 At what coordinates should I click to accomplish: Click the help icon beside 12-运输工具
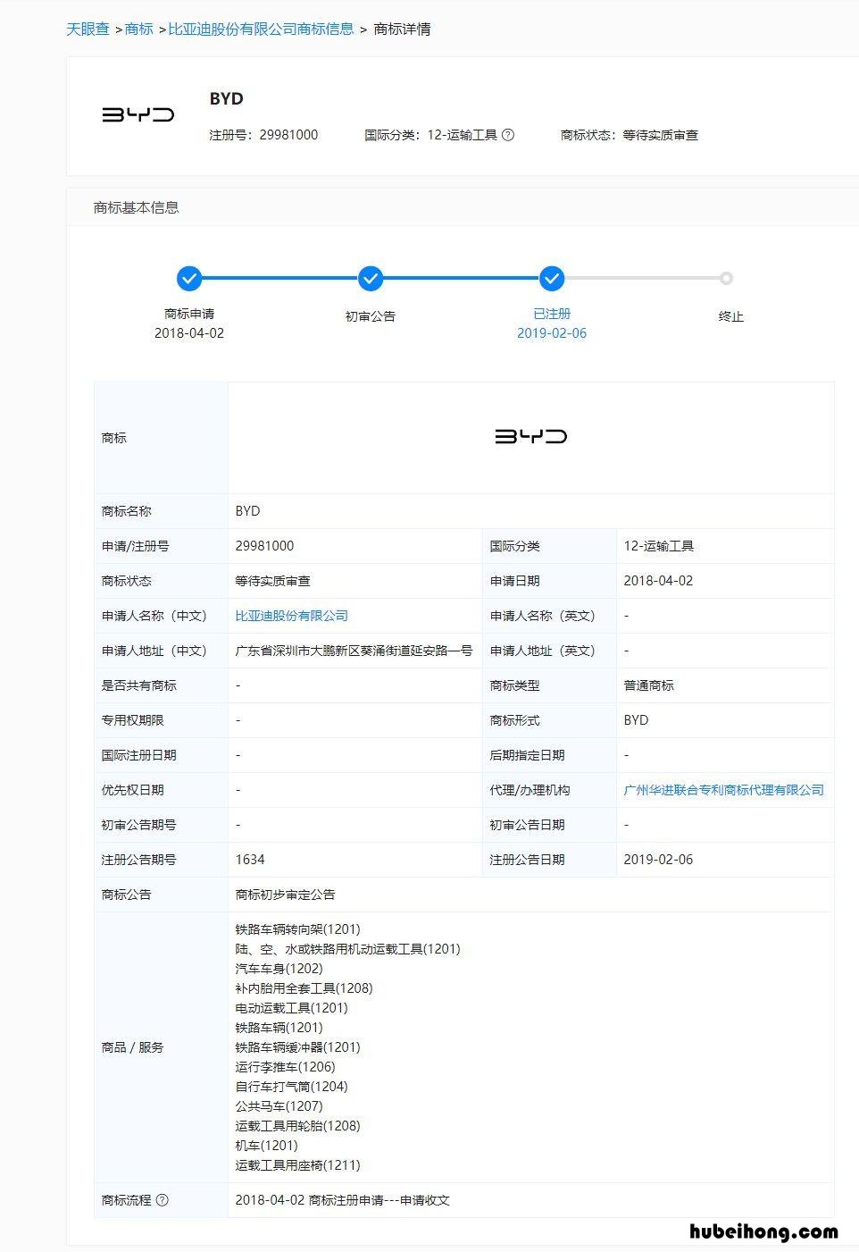coord(508,135)
